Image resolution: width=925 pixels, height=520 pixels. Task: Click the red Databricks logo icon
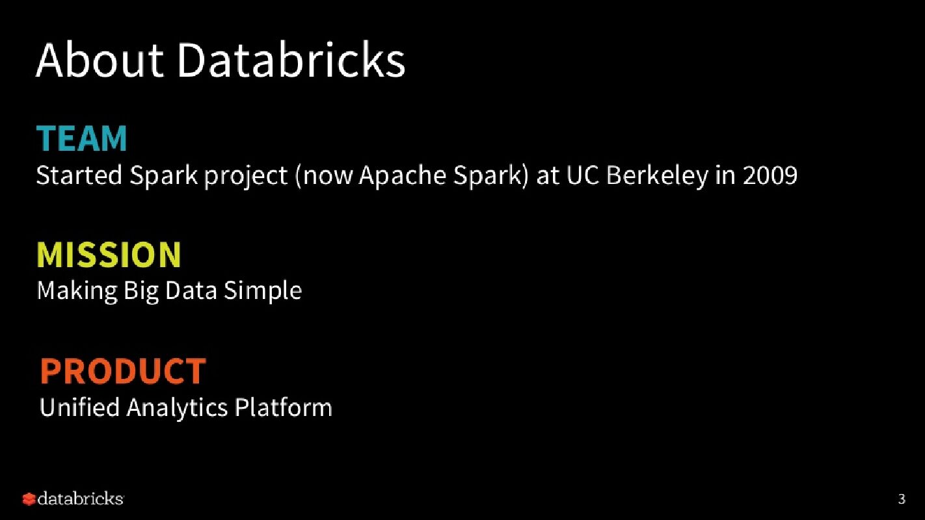pyautogui.click(x=28, y=499)
